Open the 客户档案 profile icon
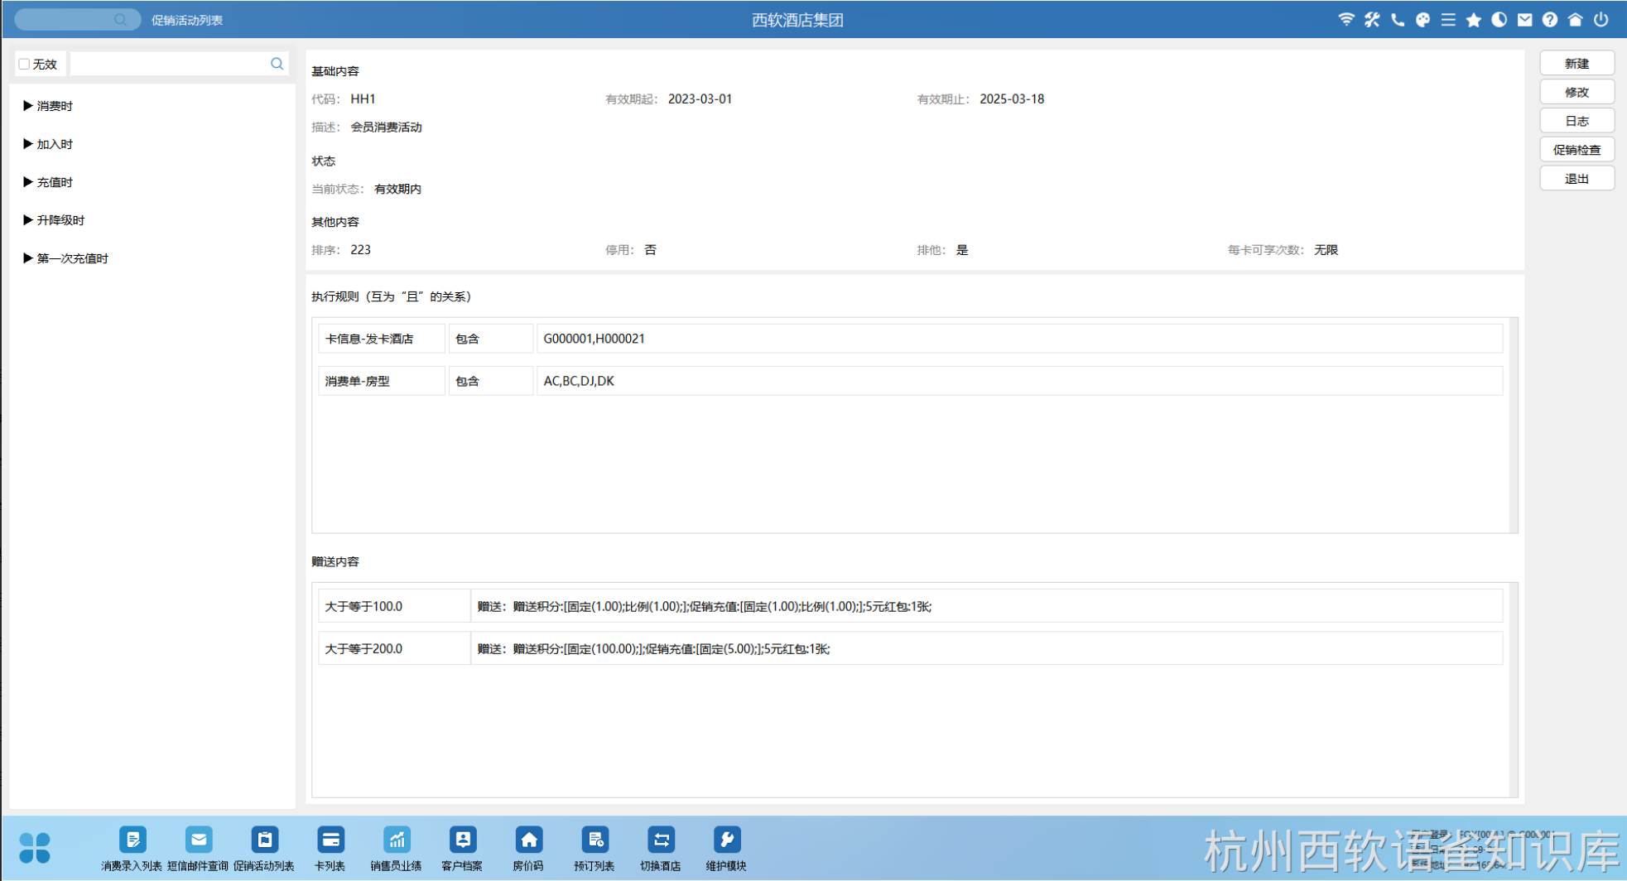 tap(462, 840)
